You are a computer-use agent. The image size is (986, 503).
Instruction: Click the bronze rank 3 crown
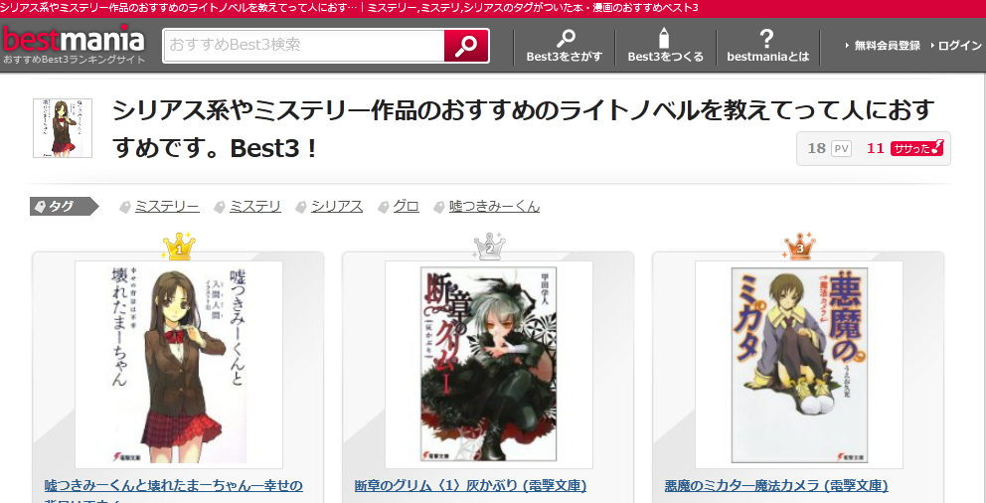(799, 247)
